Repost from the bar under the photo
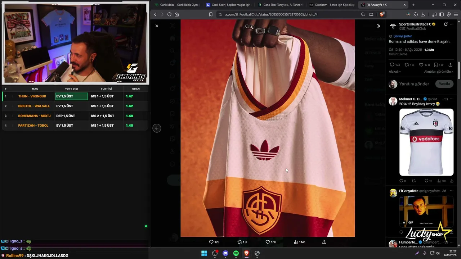Image resolution: width=461 pixels, height=259 pixels. click(x=242, y=242)
